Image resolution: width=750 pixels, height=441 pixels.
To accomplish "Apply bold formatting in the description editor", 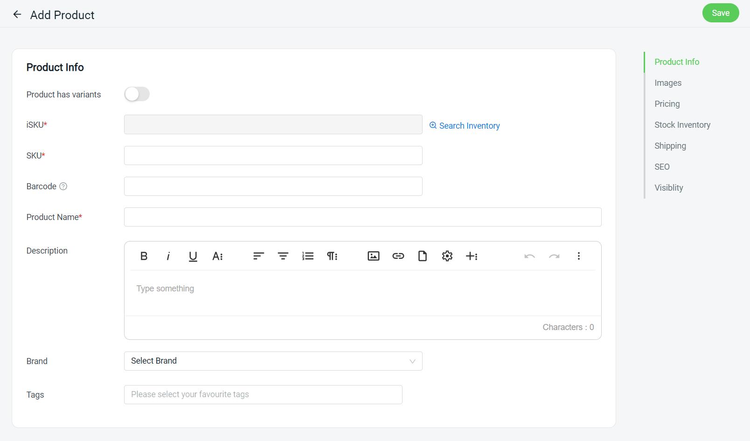I will click(x=144, y=256).
